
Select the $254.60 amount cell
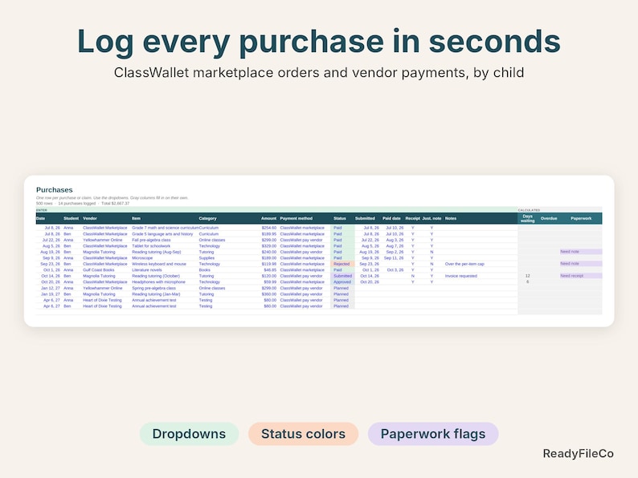[x=269, y=228]
